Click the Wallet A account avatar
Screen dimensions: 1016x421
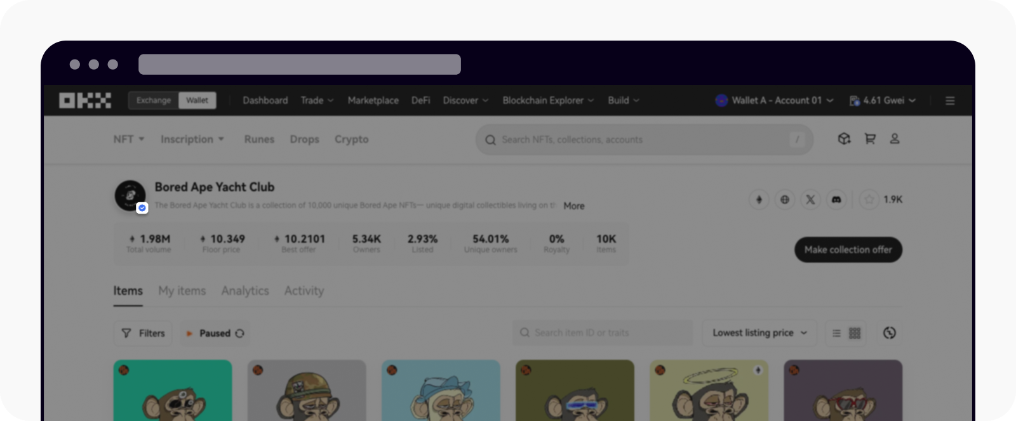(x=721, y=100)
